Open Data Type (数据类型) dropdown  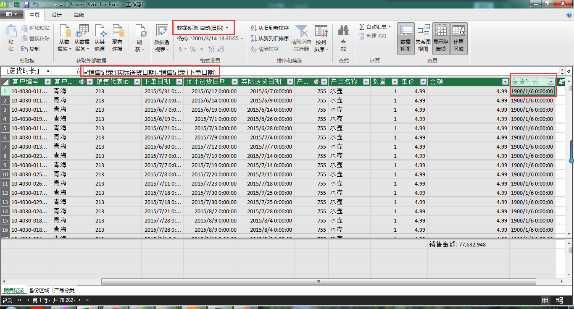[203, 28]
